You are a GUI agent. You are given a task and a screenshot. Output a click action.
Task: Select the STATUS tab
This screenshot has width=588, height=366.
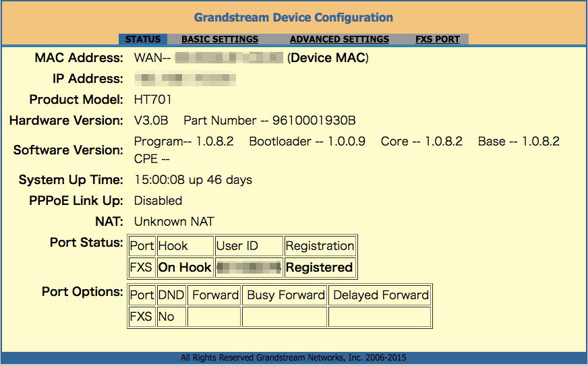[143, 39]
